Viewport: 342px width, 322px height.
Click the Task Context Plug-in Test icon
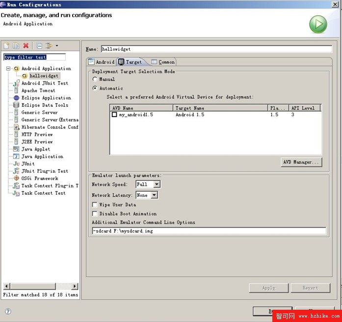click(x=16, y=186)
